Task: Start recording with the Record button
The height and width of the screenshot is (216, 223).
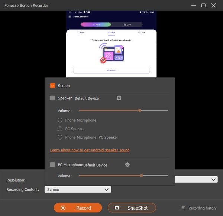Action: [x=78, y=208]
